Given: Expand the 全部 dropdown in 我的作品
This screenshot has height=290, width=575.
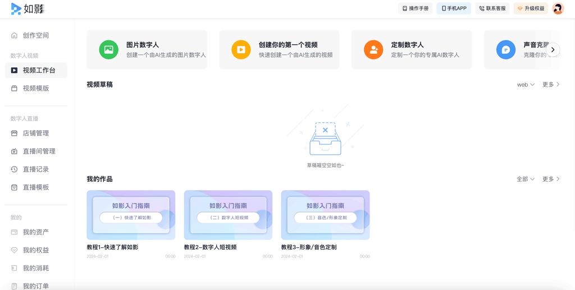Looking at the screenshot, I should pos(526,179).
